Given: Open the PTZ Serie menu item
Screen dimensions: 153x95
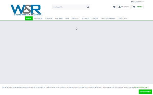Looking at the screenshot, I should click(59, 18).
